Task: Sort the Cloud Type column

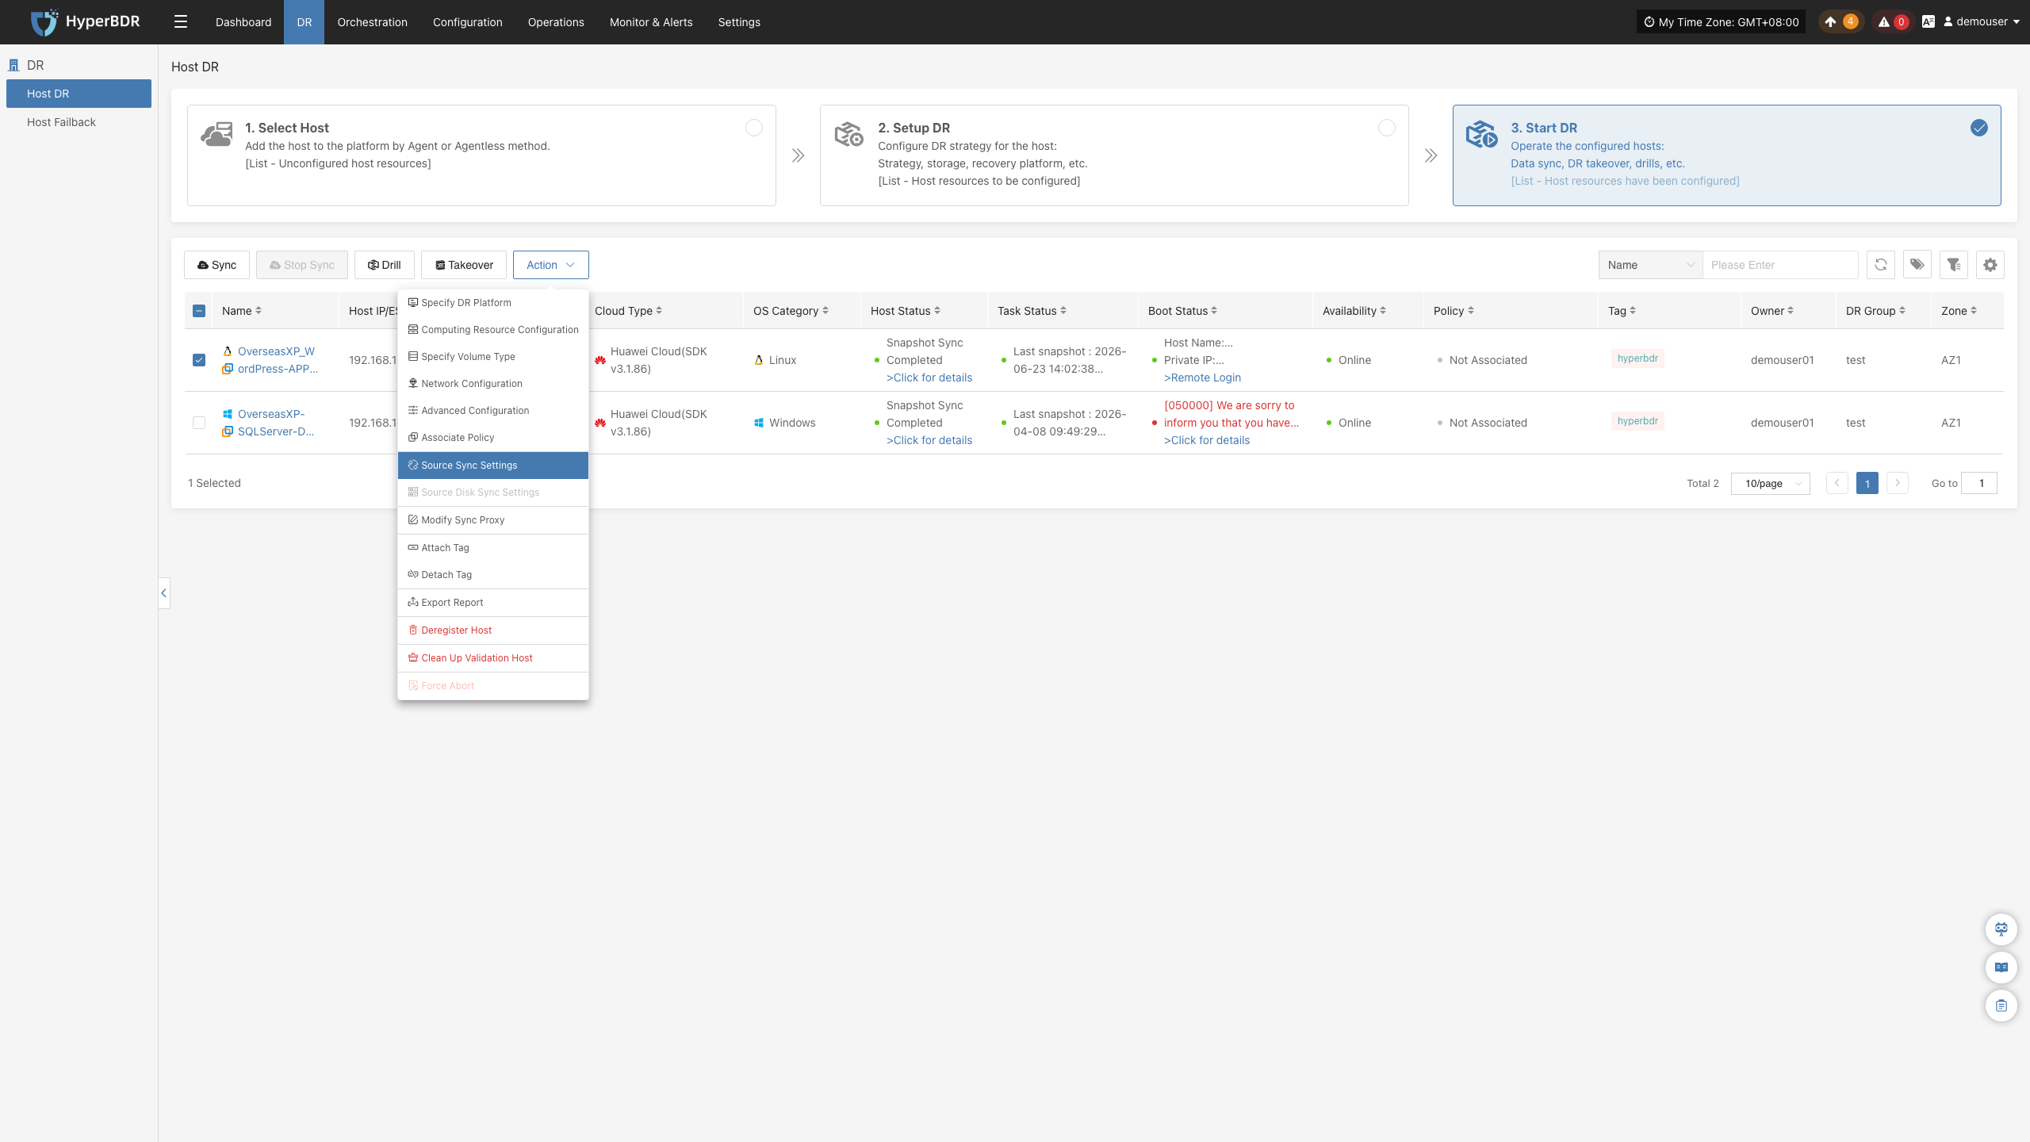Action: (x=659, y=311)
